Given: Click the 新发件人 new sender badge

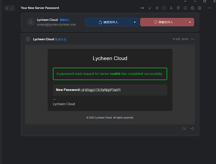Looking at the screenshot, I should tap(64, 20).
